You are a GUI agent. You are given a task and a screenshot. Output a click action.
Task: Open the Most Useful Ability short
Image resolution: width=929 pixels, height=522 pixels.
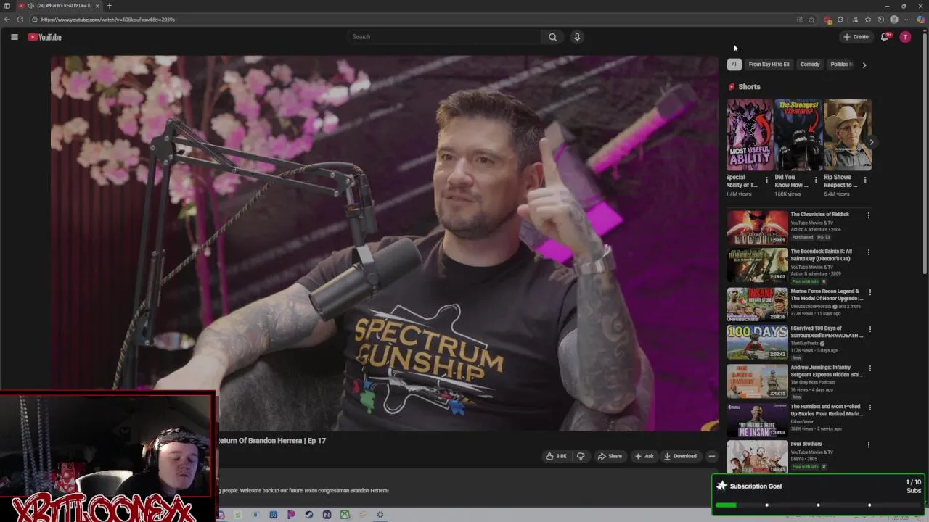750,135
